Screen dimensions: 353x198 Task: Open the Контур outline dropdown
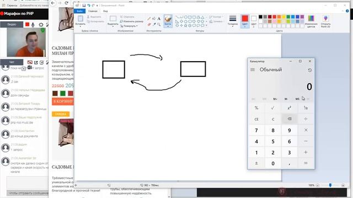pyautogui.click(x=217, y=17)
